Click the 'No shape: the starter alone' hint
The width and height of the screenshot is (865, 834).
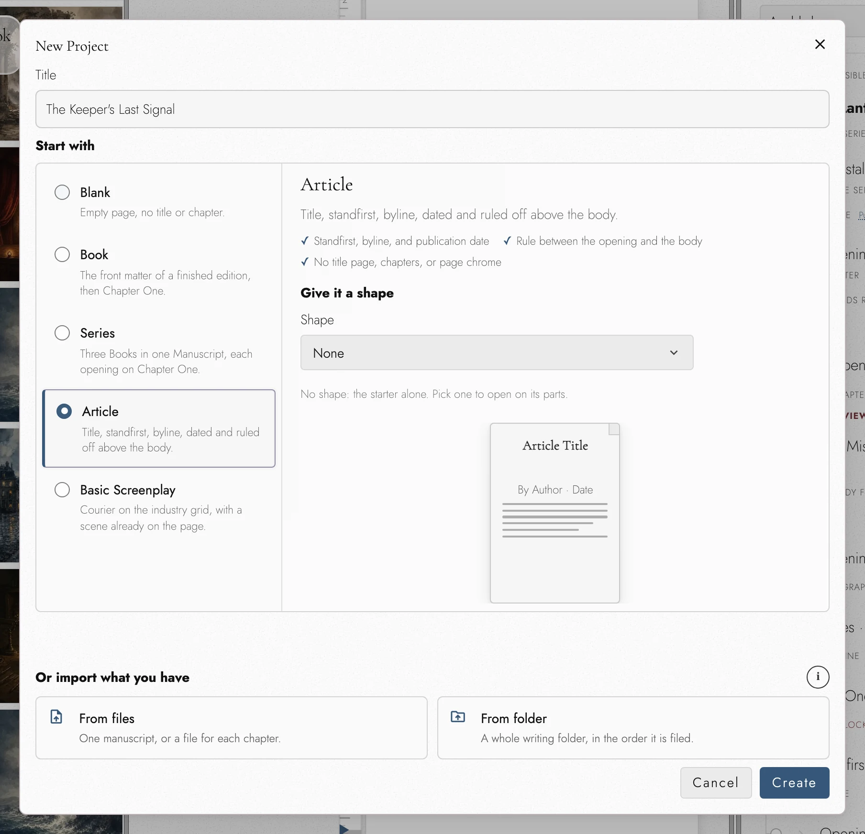coord(434,394)
